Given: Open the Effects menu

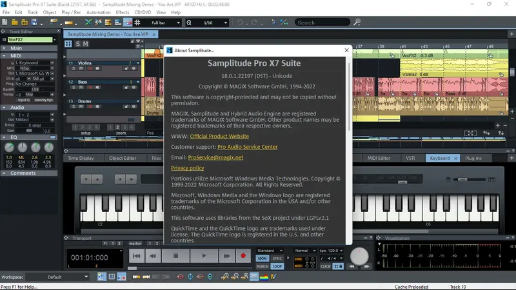Looking at the screenshot, I should [x=123, y=12].
